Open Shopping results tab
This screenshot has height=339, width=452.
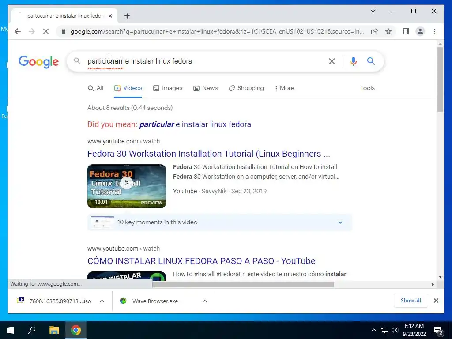click(x=246, y=88)
